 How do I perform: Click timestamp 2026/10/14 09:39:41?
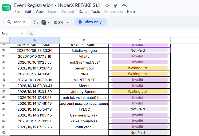tap(35, 86)
